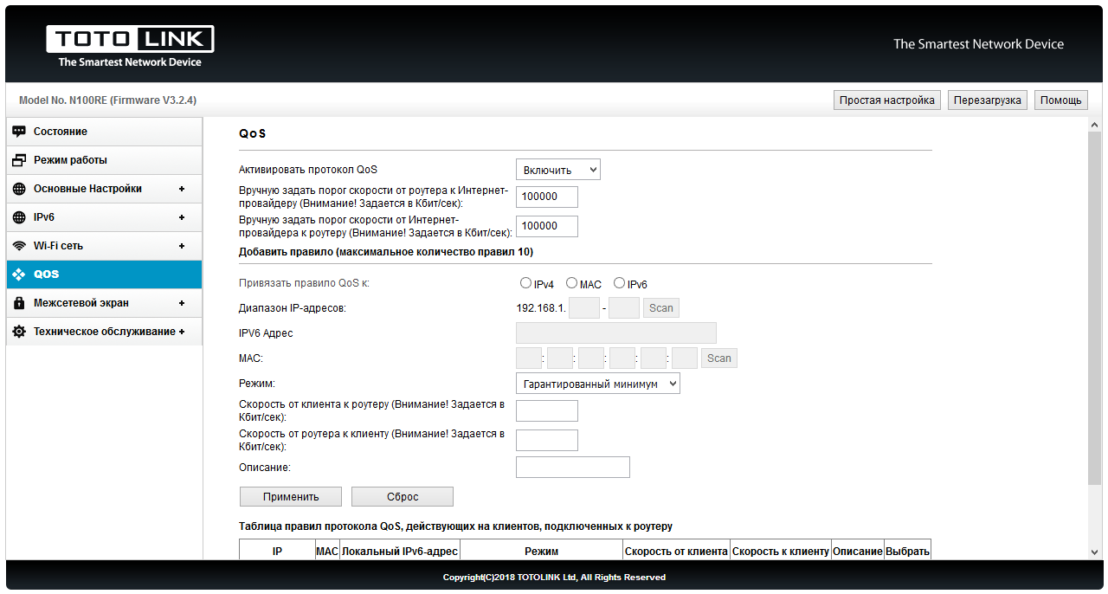The image size is (1108, 594).
Task: Click the Описание input field
Action: [573, 467]
